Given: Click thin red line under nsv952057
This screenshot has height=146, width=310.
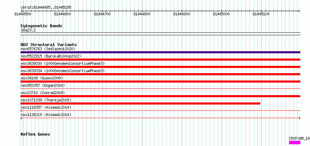Looking at the screenshot, I should pyautogui.click(x=160, y=89).
